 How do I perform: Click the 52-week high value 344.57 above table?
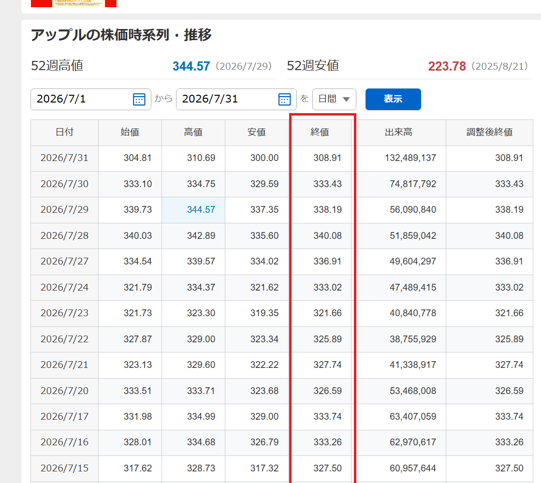click(x=191, y=66)
